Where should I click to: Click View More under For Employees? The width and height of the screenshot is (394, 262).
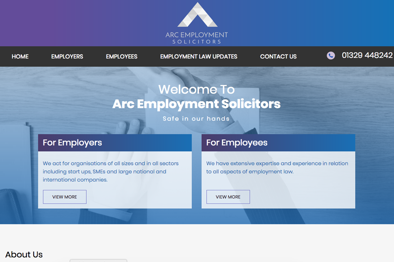(228, 197)
